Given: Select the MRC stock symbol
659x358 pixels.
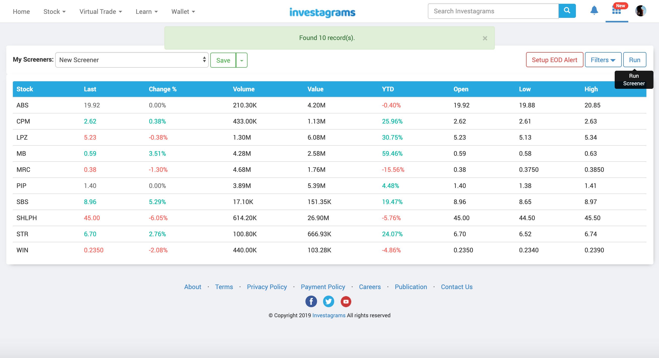Looking at the screenshot, I should point(23,170).
